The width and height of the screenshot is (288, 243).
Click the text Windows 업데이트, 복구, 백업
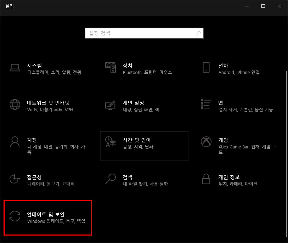point(56,221)
